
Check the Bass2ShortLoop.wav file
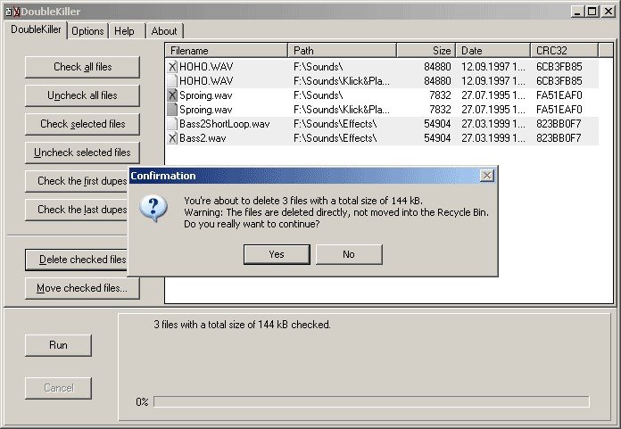172,124
